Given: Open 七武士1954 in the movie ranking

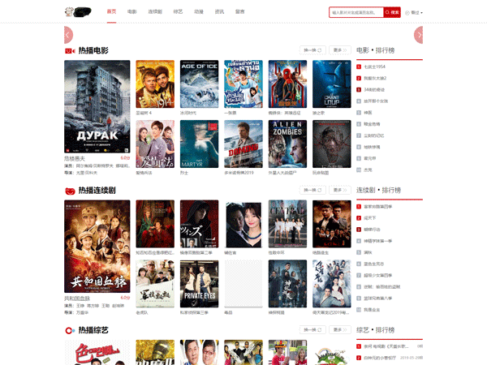Looking at the screenshot, I should pos(374,67).
